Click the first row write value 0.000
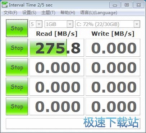This screenshot has width=146, height=133. coord(113,48)
